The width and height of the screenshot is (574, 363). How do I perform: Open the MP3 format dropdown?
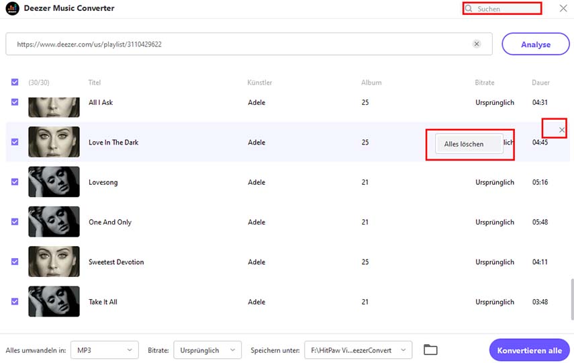point(105,350)
